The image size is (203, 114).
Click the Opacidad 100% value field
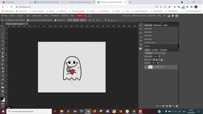(155, 56)
